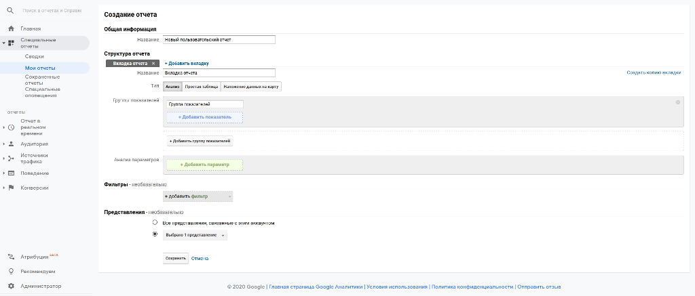
Task: Open Сводки in the sidebar
Action: (35, 57)
